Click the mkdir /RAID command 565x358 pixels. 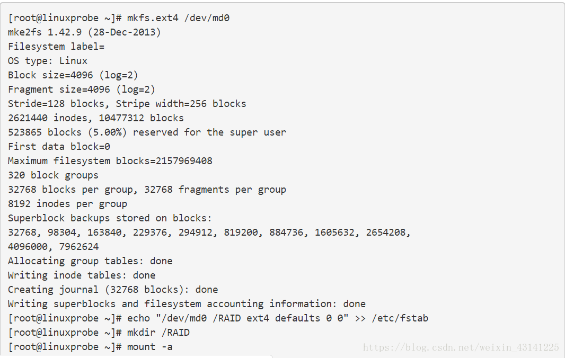[x=99, y=333]
